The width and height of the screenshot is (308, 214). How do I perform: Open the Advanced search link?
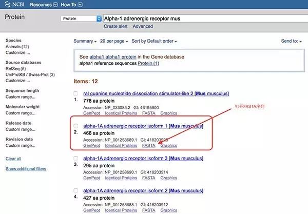(143, 26)
